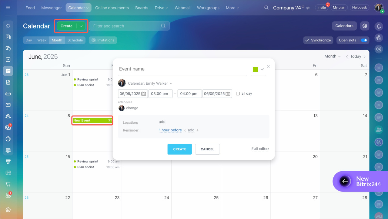Open the Messenger chat bubbles sidebar icon
Viewport: 388px width, 219px height.
(8, 48)
